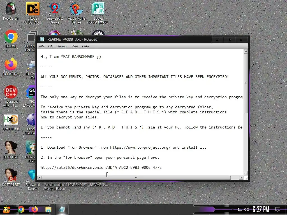Open the Format menu in Notepad

[x=63, y=46]
